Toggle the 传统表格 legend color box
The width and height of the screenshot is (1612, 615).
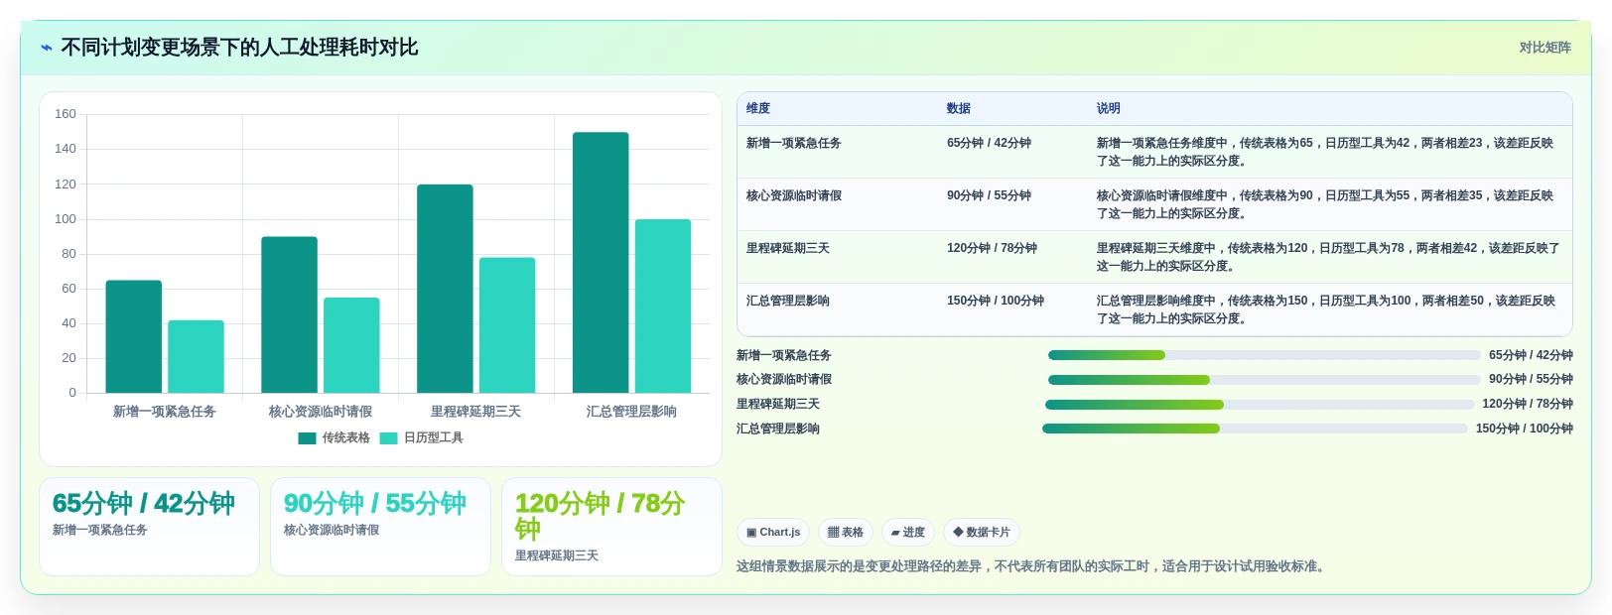[307, 438]
